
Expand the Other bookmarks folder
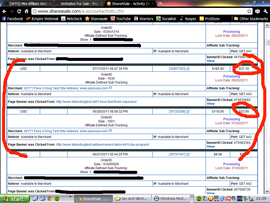tap(251, 19)
